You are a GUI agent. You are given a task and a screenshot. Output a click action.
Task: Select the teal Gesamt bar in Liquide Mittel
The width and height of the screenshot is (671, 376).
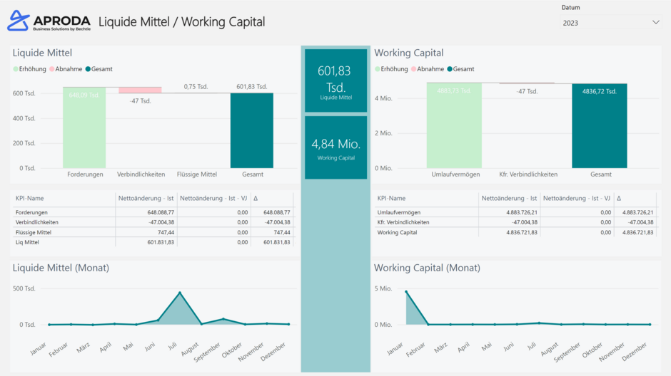click(251, 130)
